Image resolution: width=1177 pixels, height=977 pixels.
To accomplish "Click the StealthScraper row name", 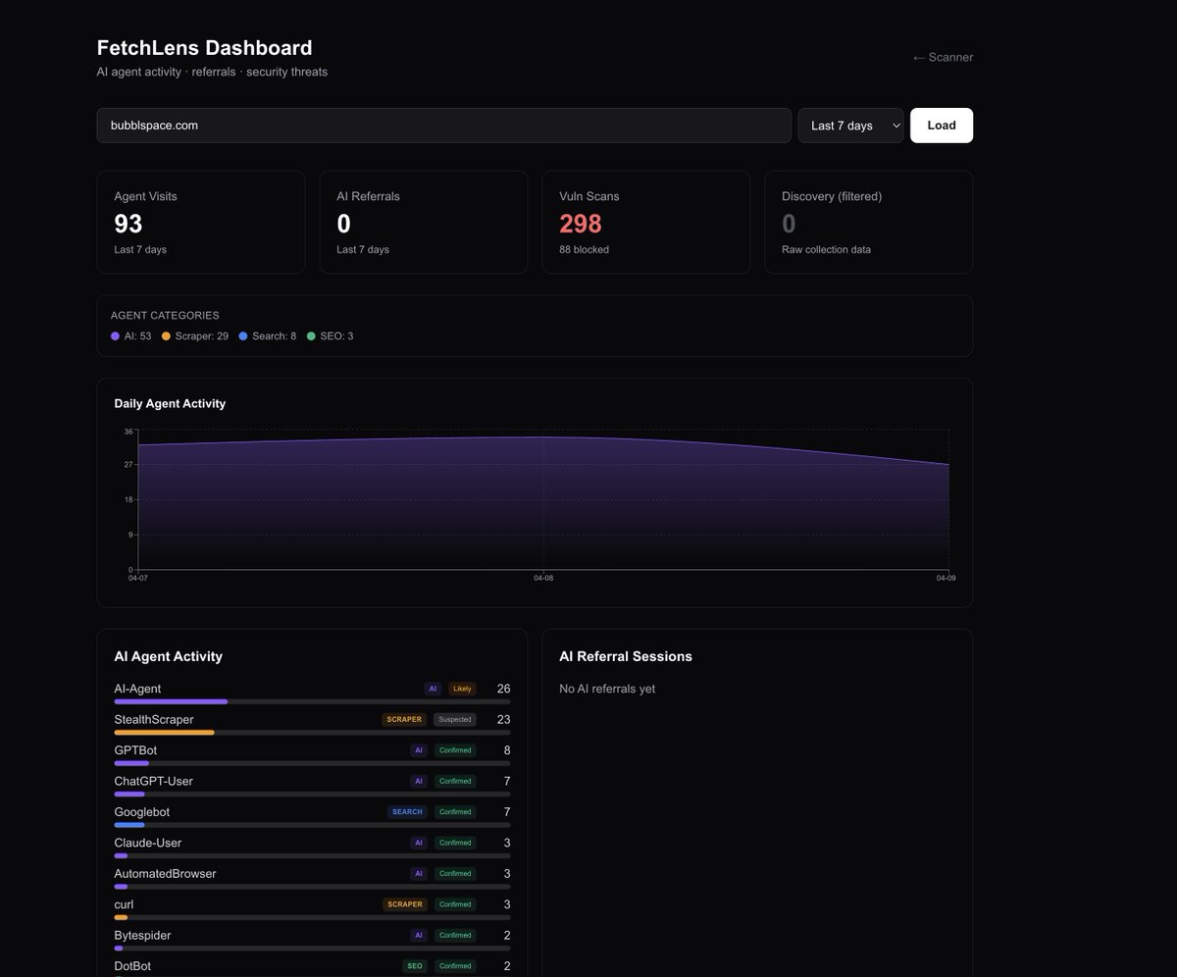I will 154,720.
